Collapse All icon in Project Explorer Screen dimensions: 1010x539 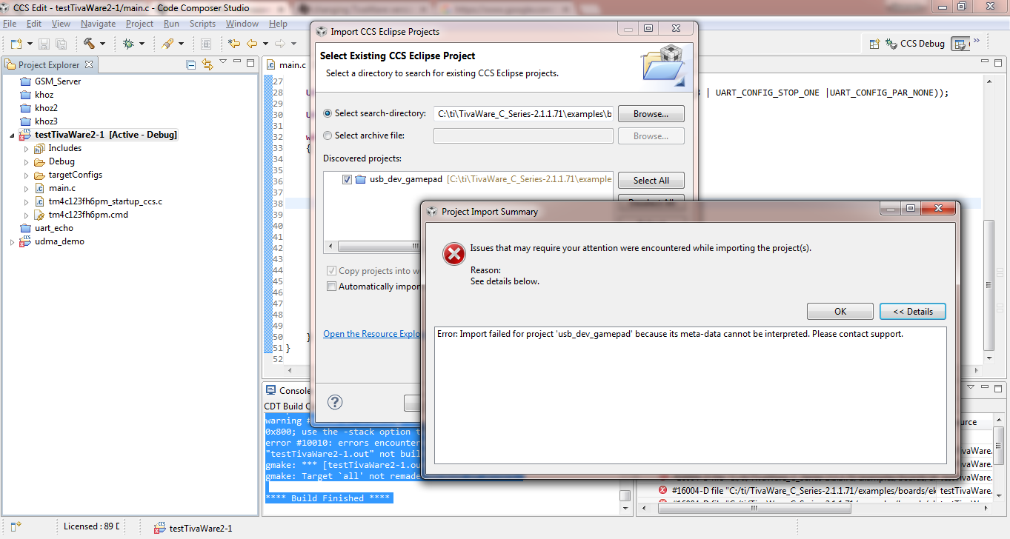point(191,64)
